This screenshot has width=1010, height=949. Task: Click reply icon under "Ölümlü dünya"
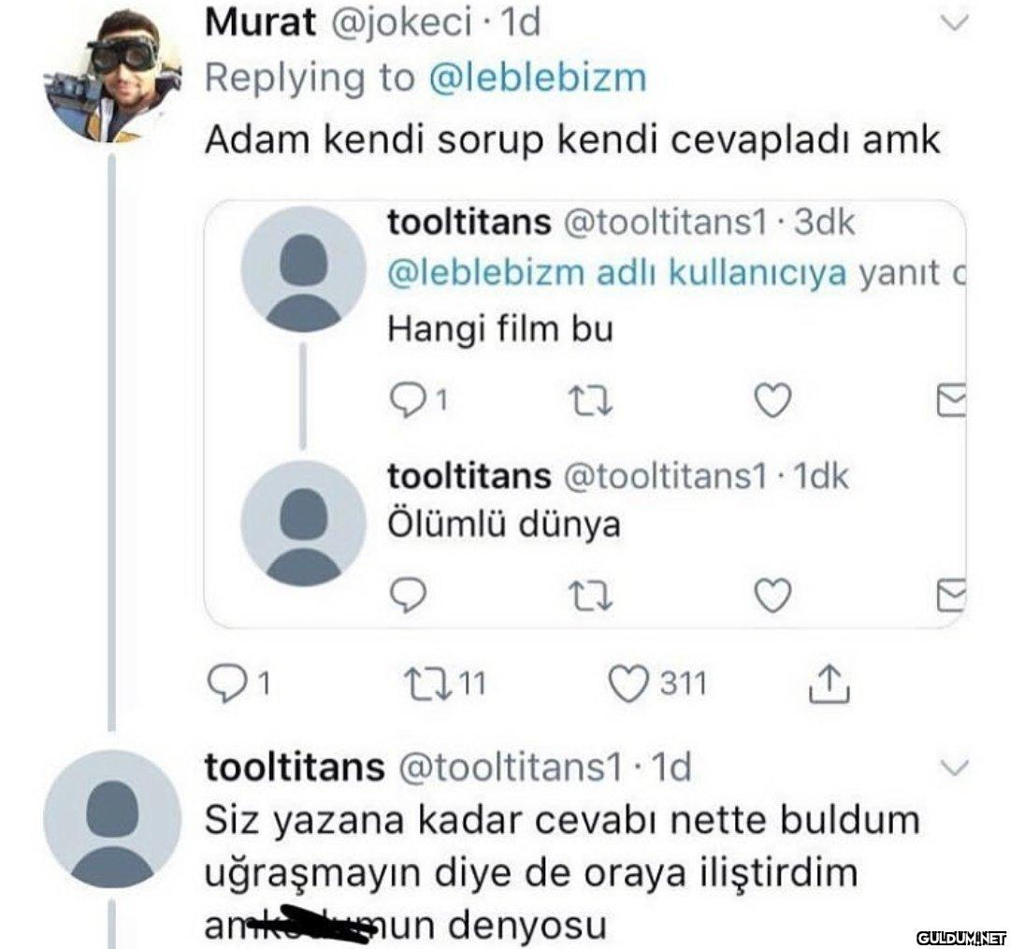(407, 591)
